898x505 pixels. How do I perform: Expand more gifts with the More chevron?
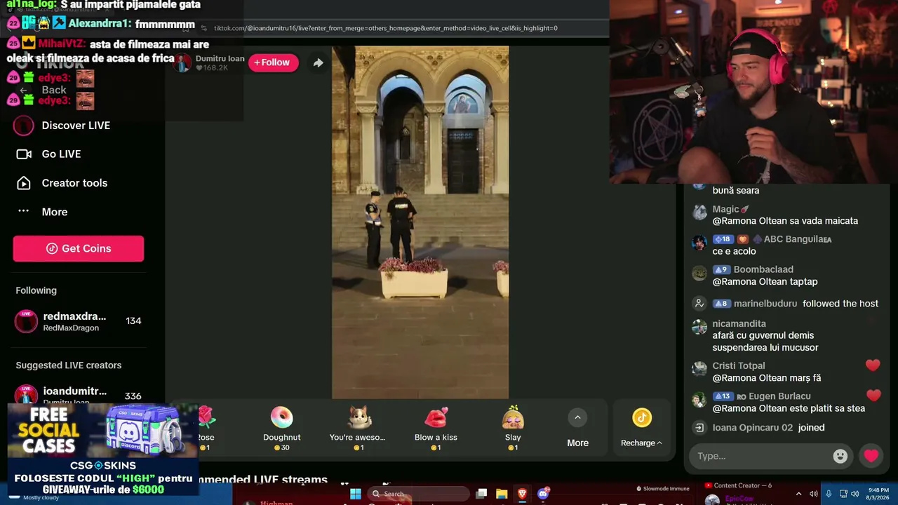pos(577,418)
